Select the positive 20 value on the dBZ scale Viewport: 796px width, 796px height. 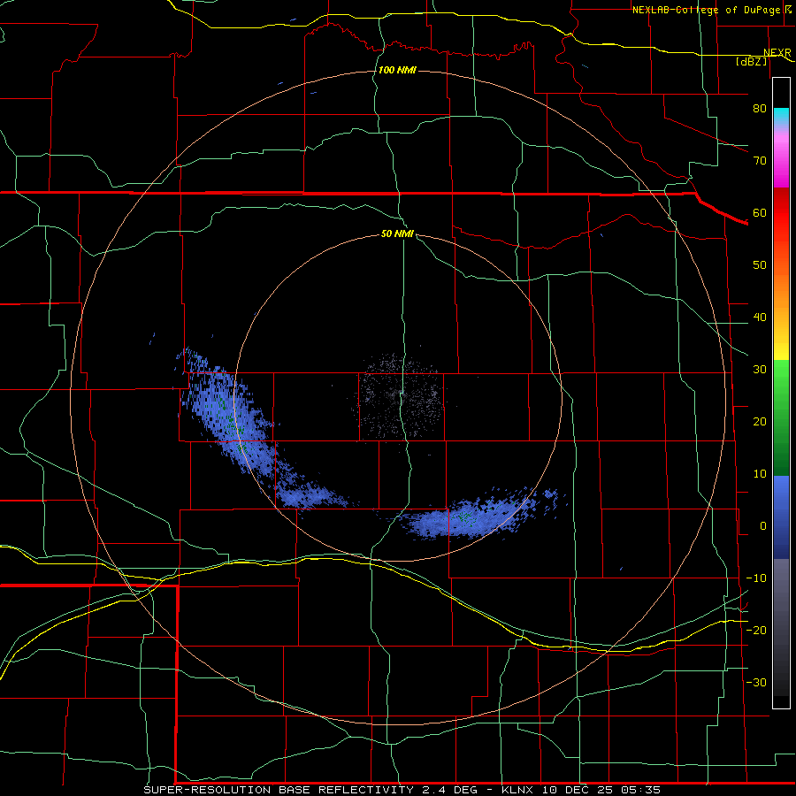coord(760,422)
